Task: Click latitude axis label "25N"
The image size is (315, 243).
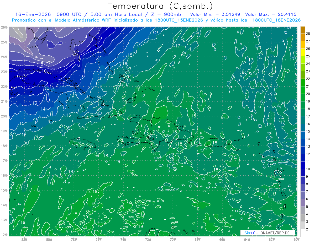Action: tap(4, 42)
